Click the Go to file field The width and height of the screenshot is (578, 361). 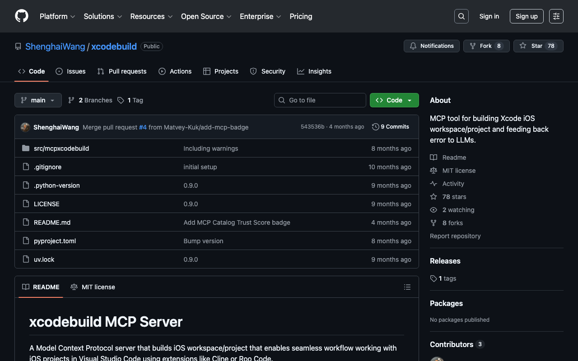click(x=320, y=100)
